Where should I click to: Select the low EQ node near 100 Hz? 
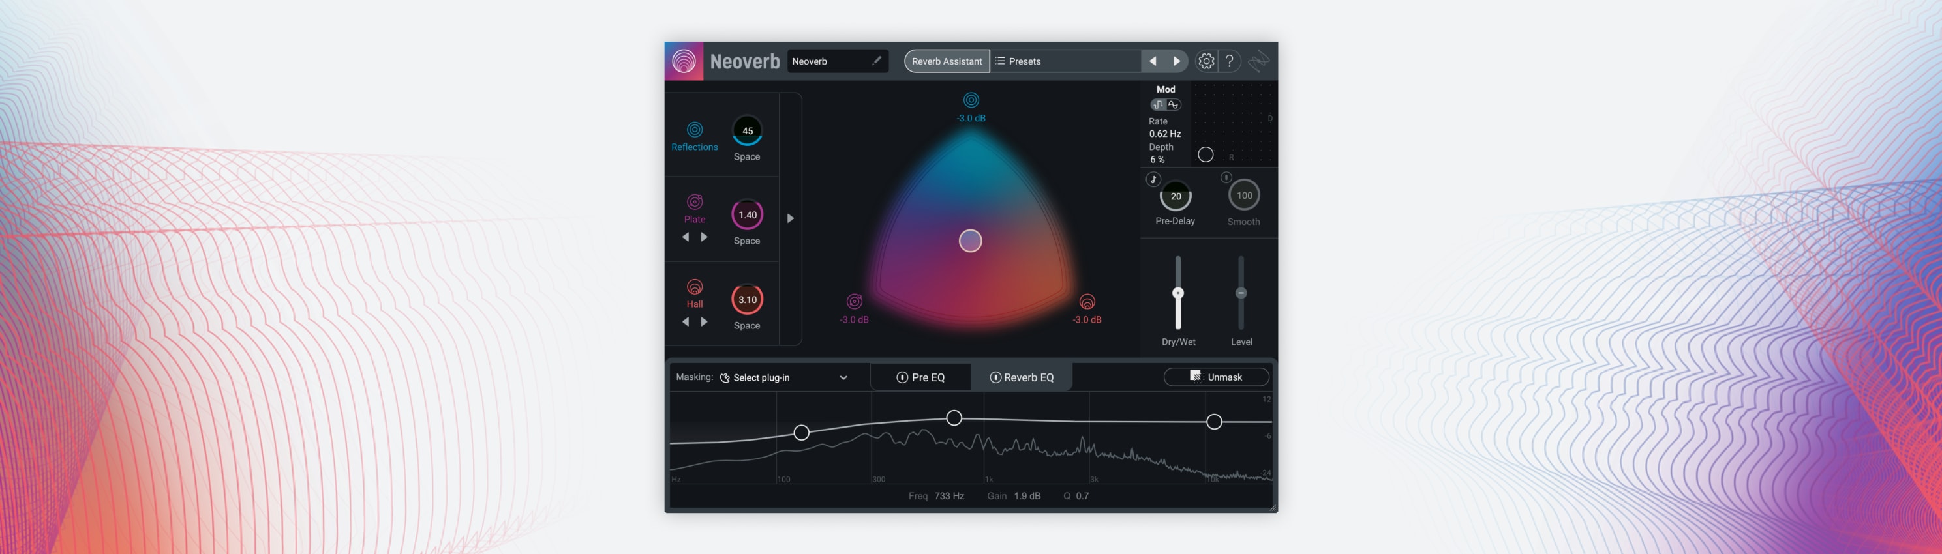801,432
